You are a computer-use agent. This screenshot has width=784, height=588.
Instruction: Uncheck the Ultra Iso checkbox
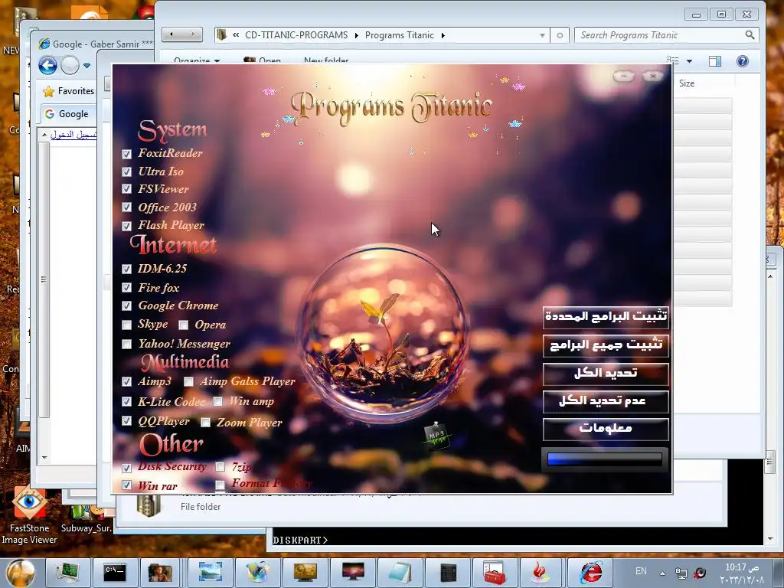coord(127,172)
